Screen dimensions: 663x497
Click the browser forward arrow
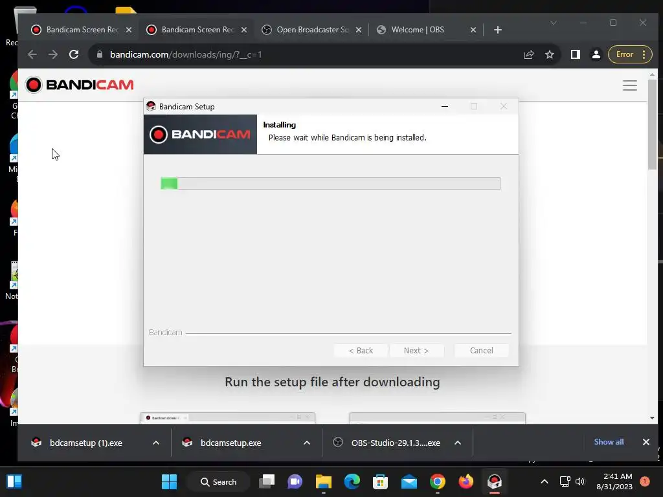(x=53, y=54)
